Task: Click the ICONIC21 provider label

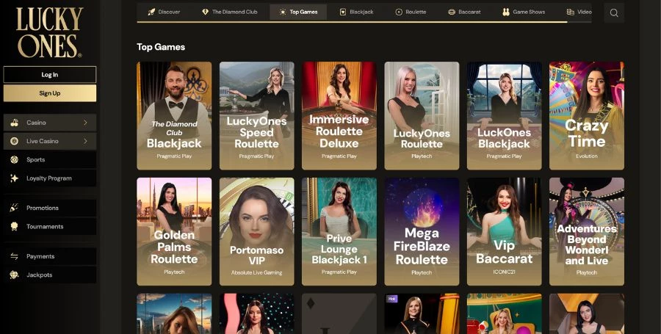Action: coord(504,272)
